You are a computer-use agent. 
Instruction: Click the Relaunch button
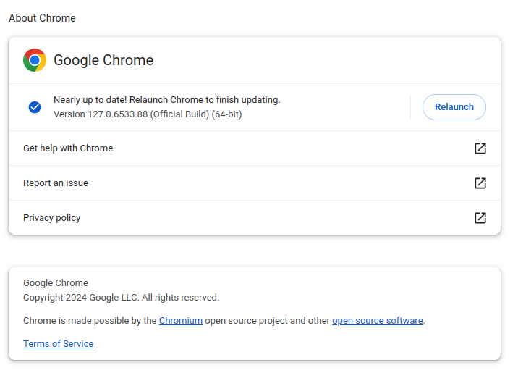tap(454, 107)
